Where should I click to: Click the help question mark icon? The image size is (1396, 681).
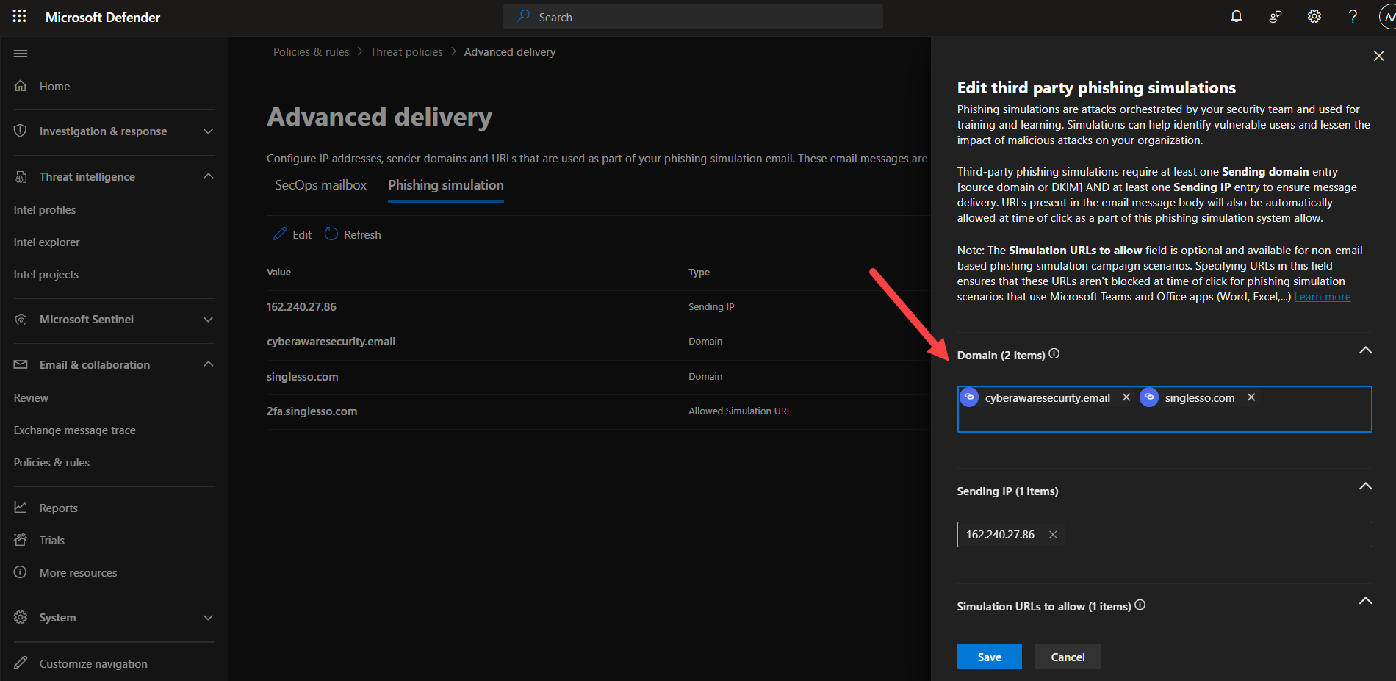click(x=1352, y=16)
